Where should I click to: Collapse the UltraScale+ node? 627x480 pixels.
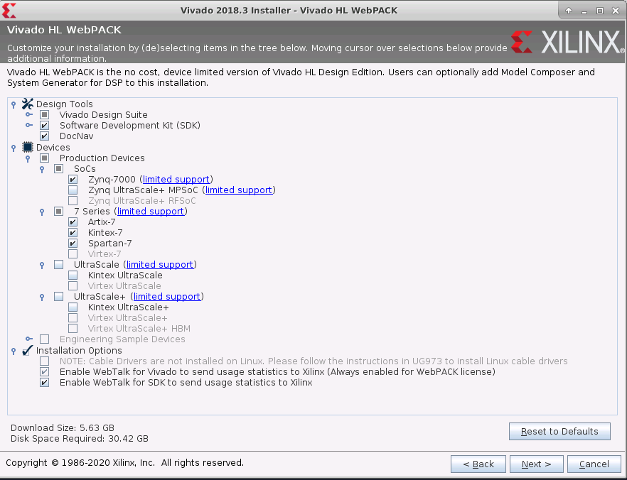tap(42, 298)
